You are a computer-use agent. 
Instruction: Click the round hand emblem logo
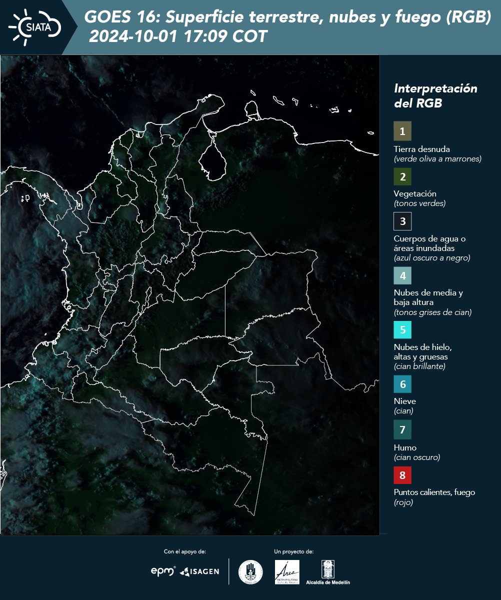250,572
